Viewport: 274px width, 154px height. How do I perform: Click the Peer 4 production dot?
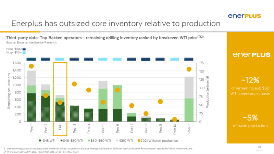pos(89,90)
